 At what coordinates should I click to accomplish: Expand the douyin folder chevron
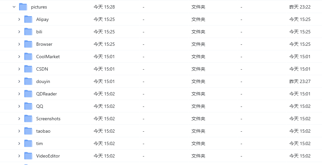[19, 81]
